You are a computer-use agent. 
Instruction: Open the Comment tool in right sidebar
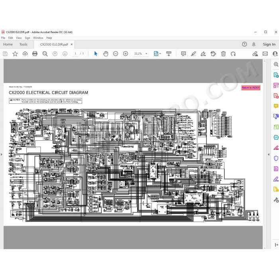click(276, 106)
